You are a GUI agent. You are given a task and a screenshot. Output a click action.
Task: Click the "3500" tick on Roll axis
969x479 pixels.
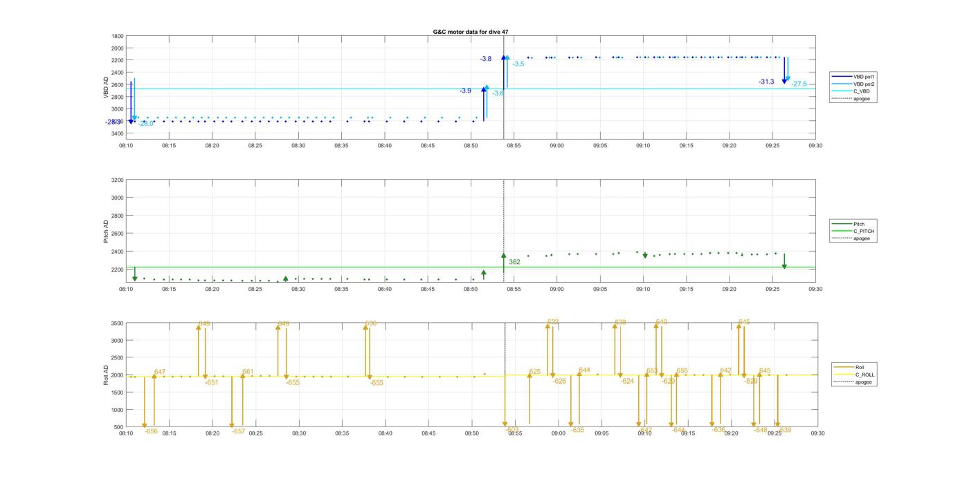coord(118,323)
